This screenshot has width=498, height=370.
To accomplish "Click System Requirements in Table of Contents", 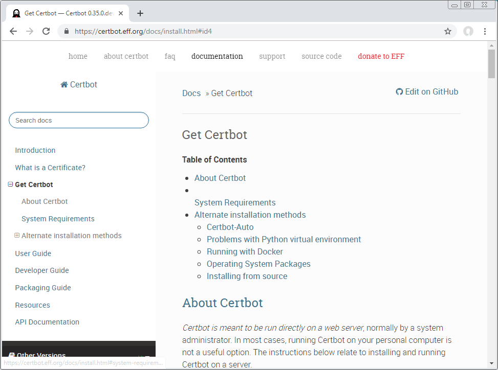I will [x=235, y=202].
